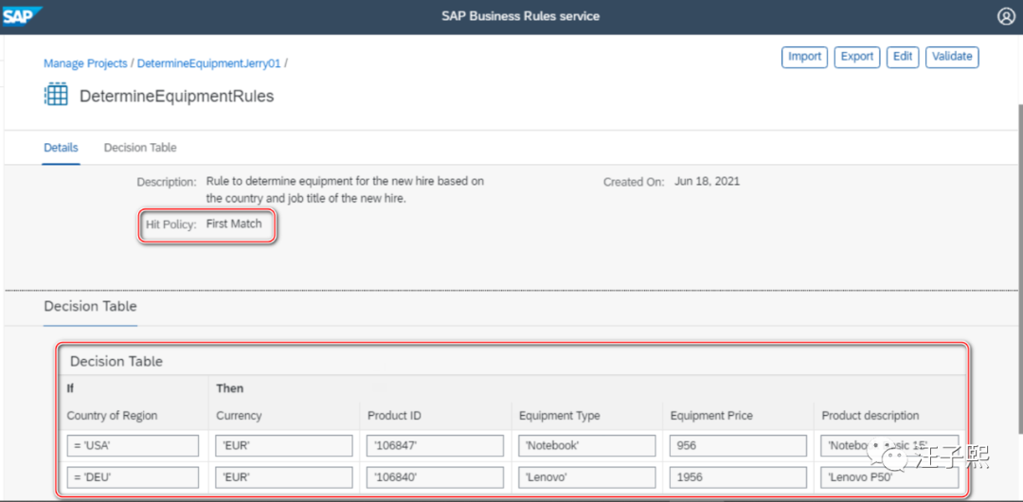Click the SAP Business Rules service header title
The image size is (1023, 502).
[520, 16]
